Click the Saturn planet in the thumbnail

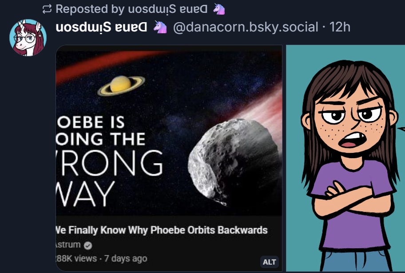(x=121, y=85)
